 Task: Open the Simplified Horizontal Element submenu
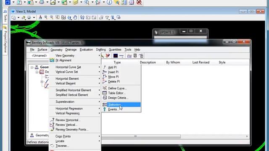pyautogui.click(x=75, y=90)
